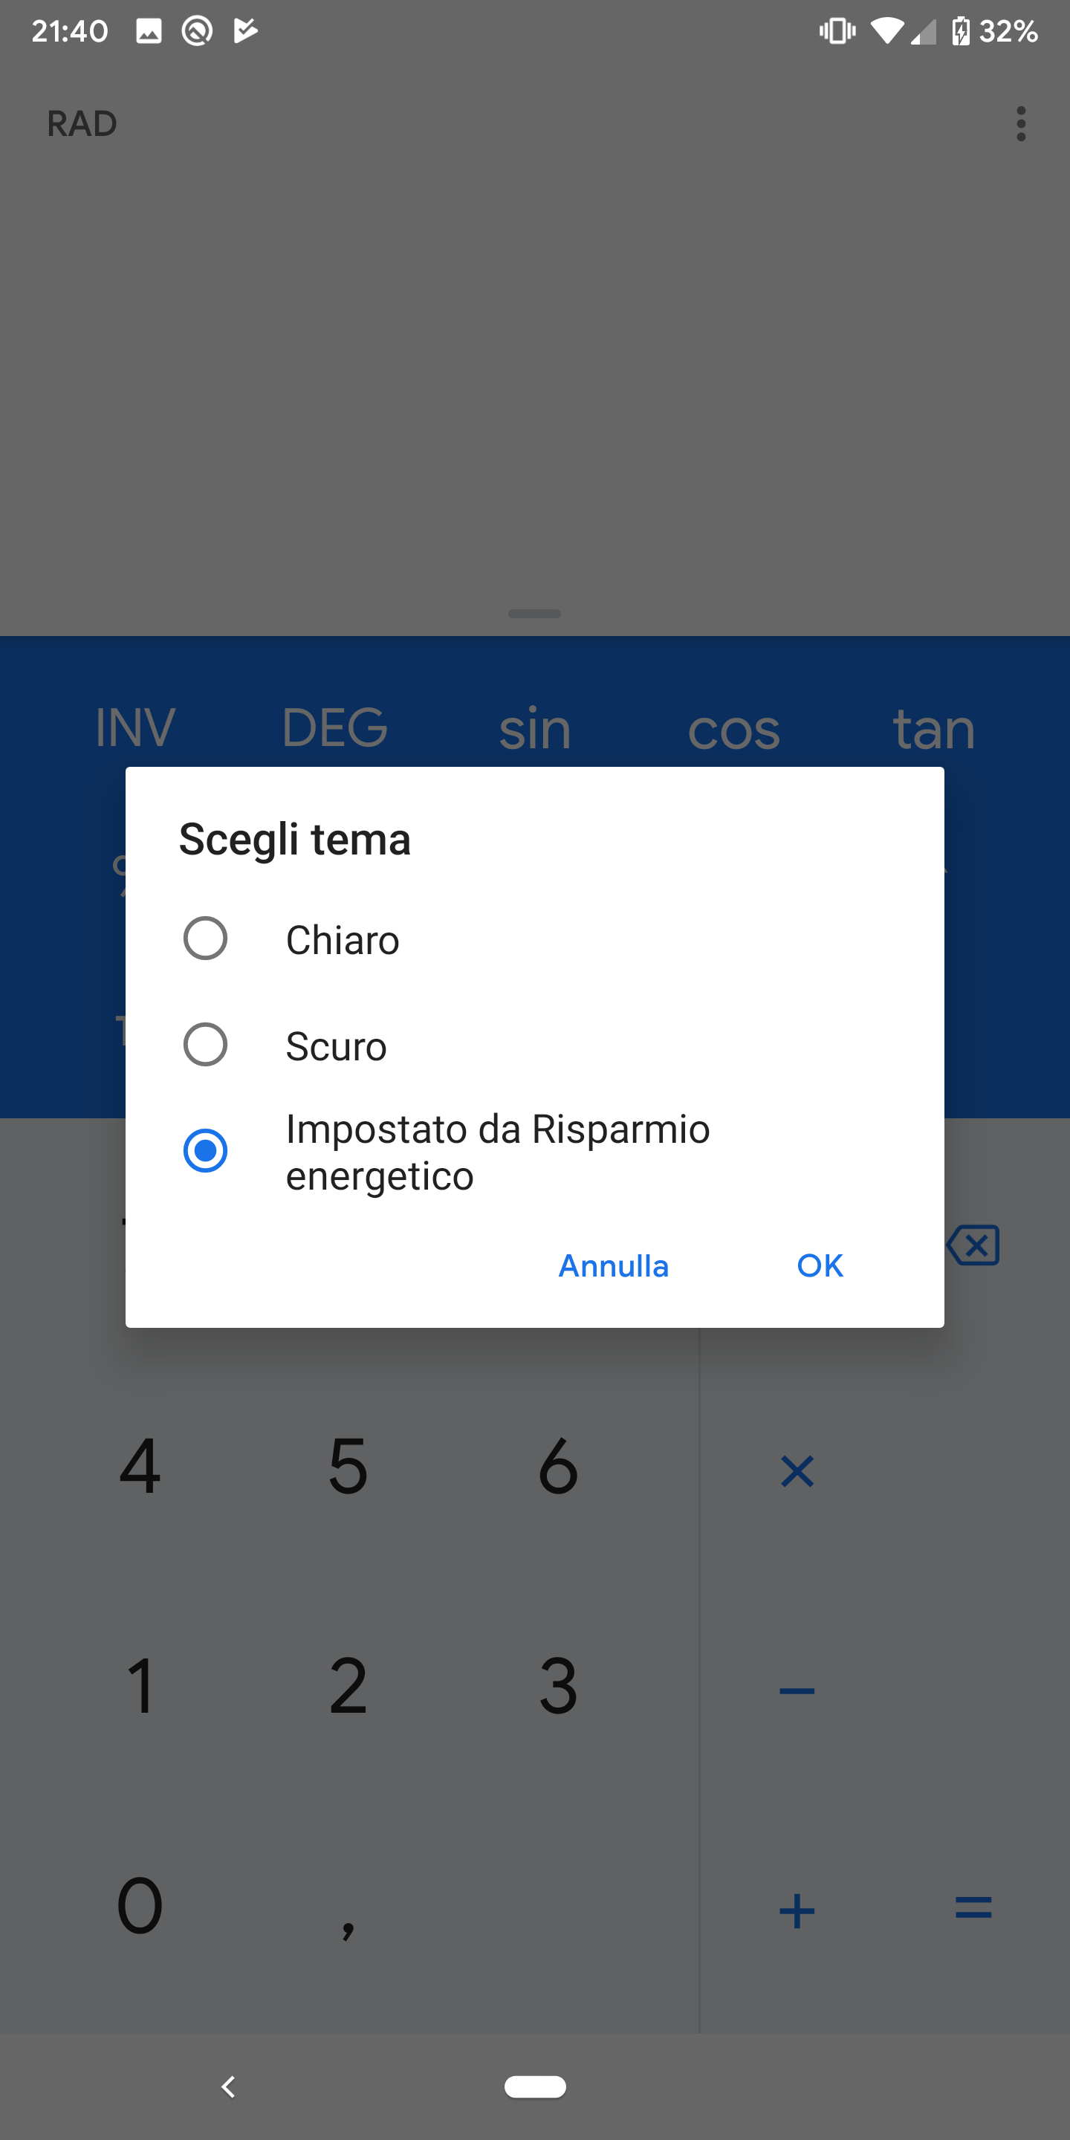Tap the home navigation pill

[535, 2086]
